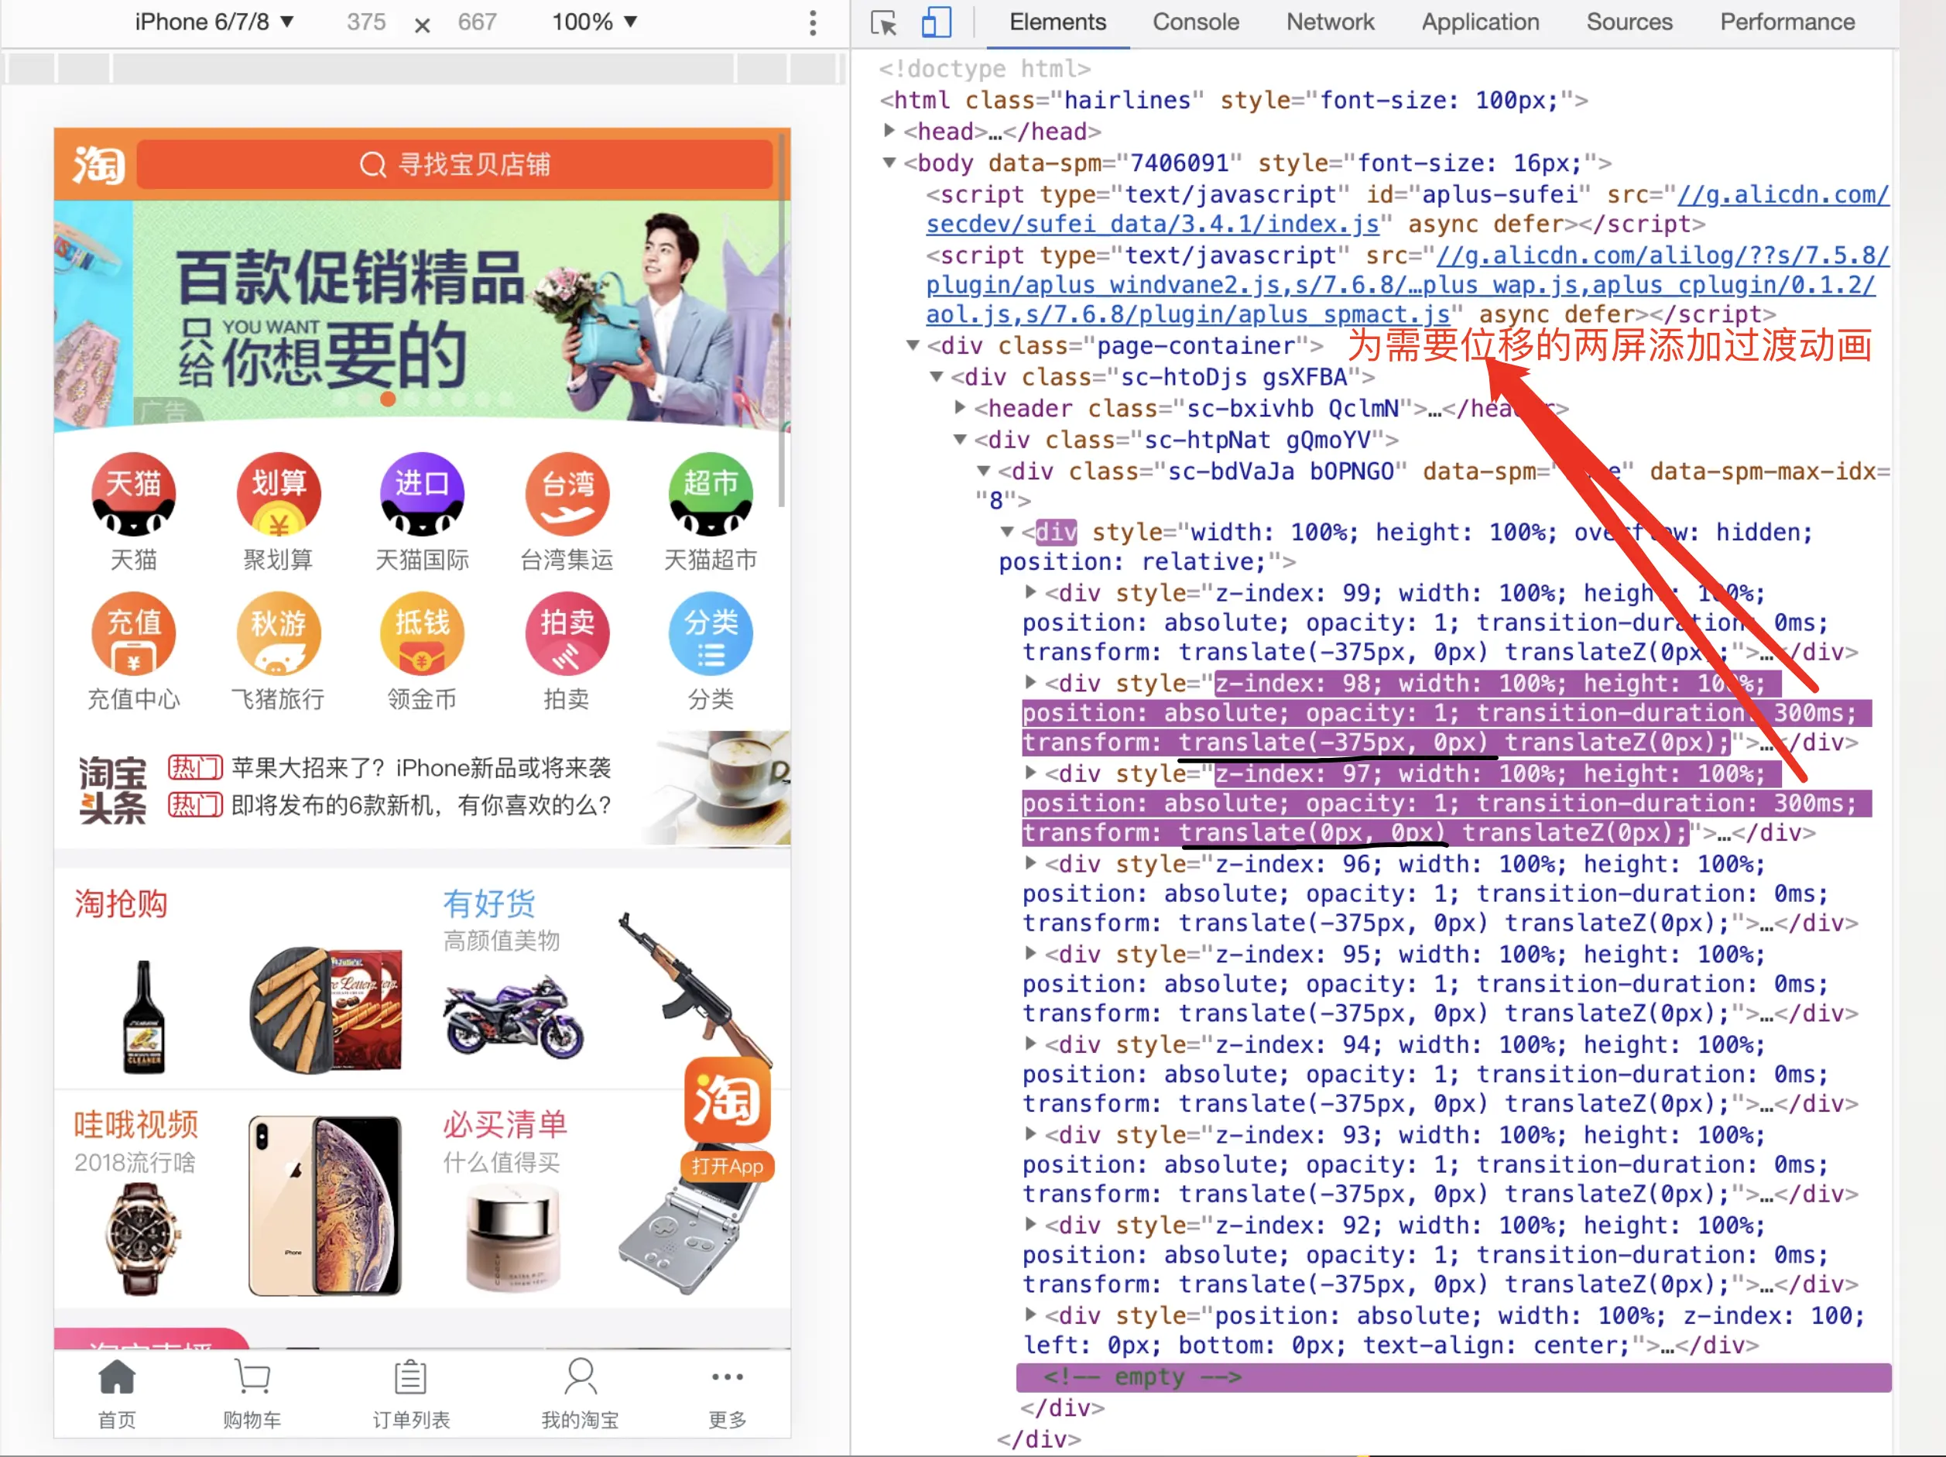Tap the 天猫 Tmall round icon
Viewport: 1946px width, 1457px height.
[x=134, y=494]
